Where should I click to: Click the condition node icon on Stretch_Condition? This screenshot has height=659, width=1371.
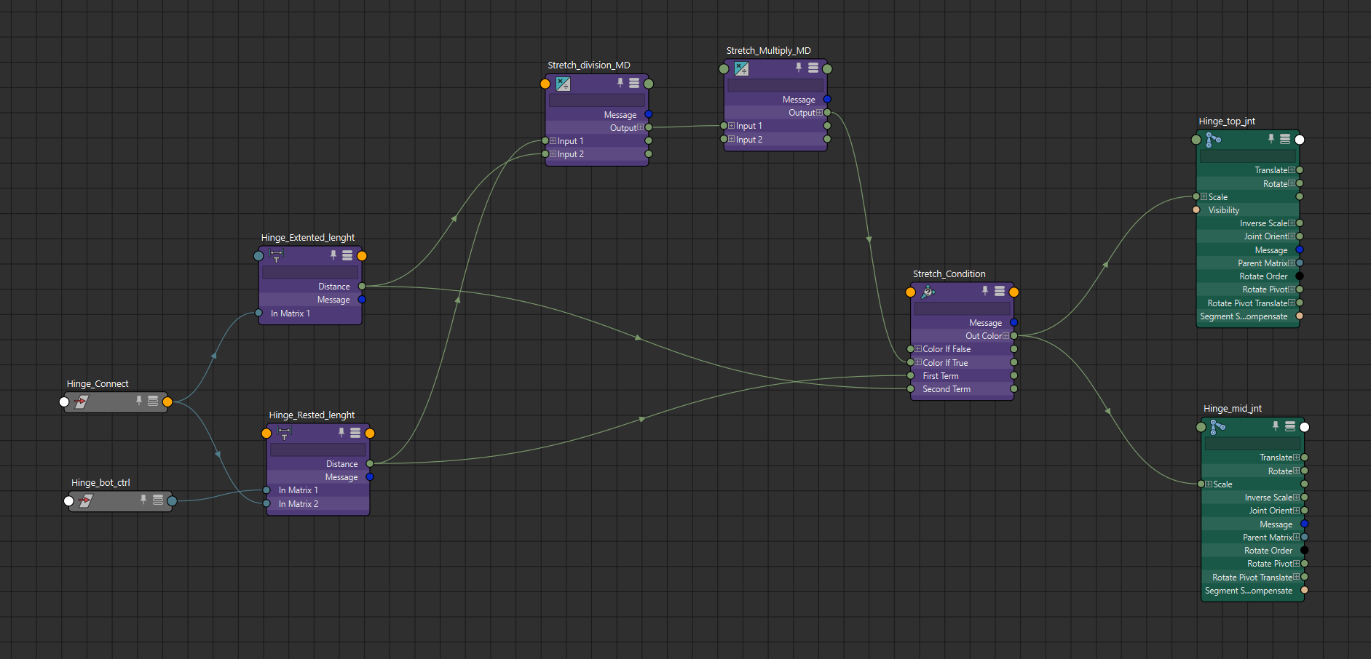[928, 292]
